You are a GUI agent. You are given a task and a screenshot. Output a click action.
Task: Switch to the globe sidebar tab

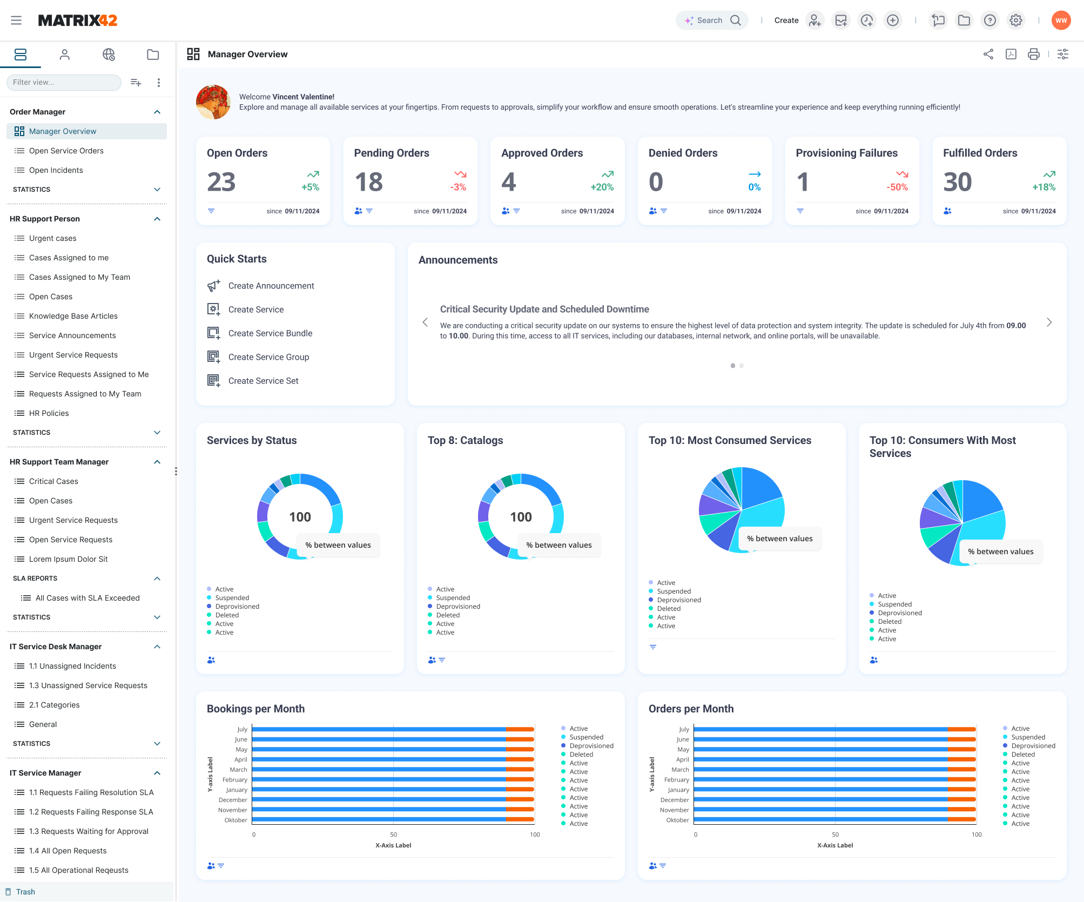pyautogui.click(x=109, y=55)
